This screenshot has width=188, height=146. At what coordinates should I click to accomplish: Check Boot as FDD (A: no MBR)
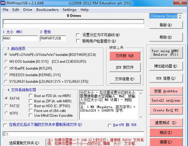pos(31,96)
